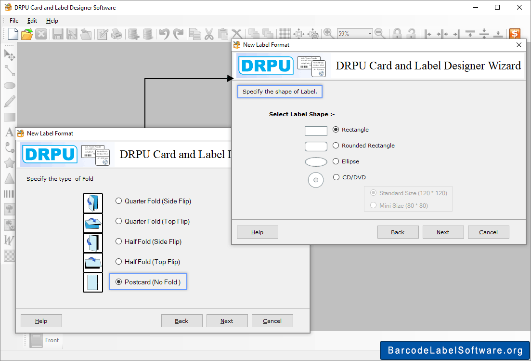This screenshot has height=361, width=531.
Task: Click the database icon without plus sign
Action: coord(148,34)
